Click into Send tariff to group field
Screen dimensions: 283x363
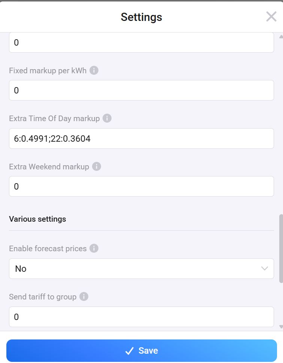(x=141, y=317)
